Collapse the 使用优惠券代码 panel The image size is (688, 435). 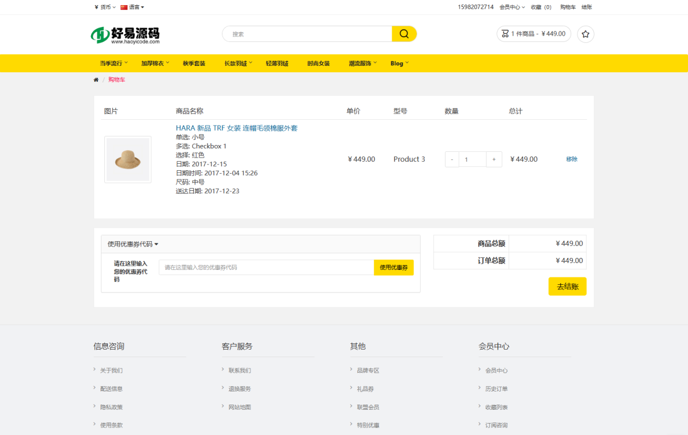tap(133, 244)
